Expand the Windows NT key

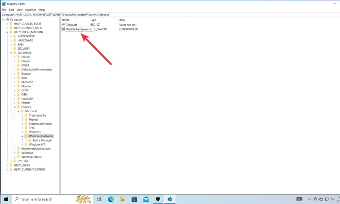(x=22, y=145)
